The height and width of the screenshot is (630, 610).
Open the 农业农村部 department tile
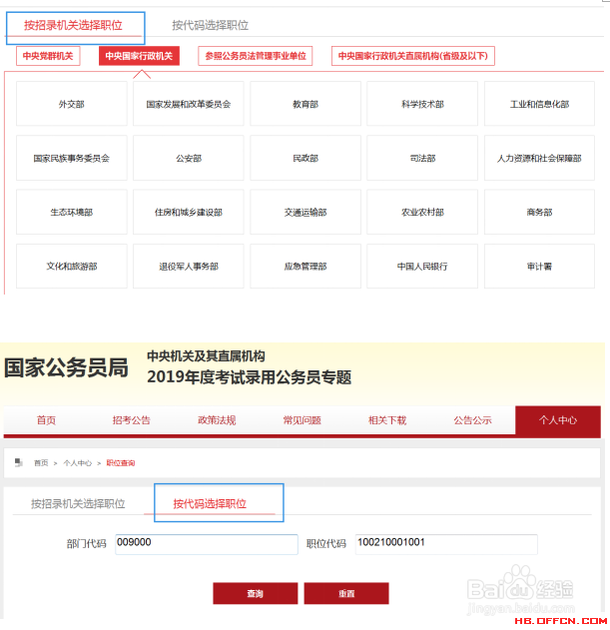click(x=422, y=212)
